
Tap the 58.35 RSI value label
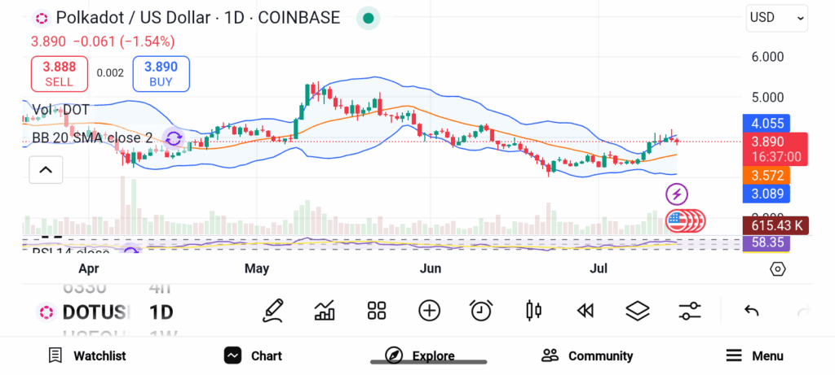(x=767, y=242)
